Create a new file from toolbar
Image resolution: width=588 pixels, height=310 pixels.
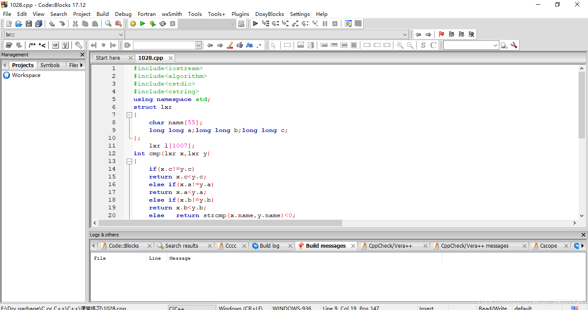pyautogui.click(x=9, y=24)
